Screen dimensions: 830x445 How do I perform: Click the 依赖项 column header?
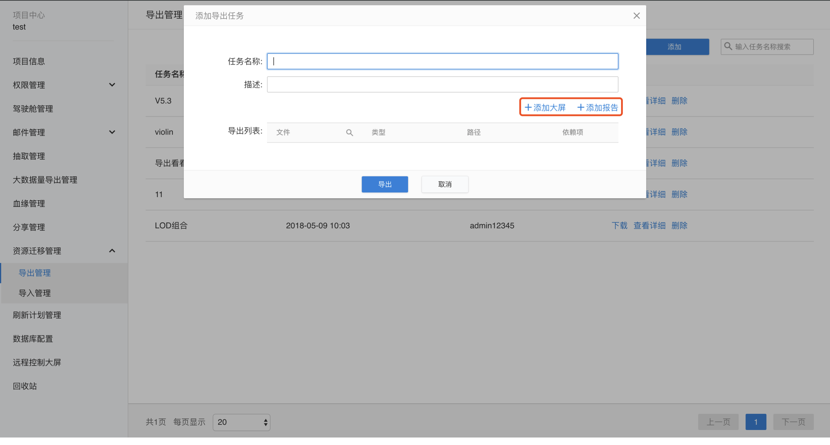(x=573, y=132)
